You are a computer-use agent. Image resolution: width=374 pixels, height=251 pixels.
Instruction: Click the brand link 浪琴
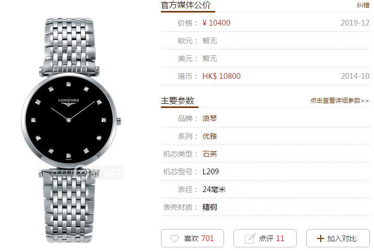pyautogui.click(x=209, y=118)
